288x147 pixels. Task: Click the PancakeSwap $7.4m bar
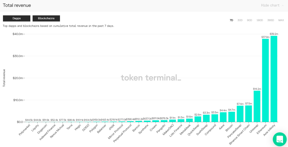click(240, 114)
